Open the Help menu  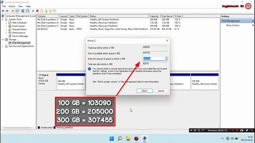tap(28, 6)
